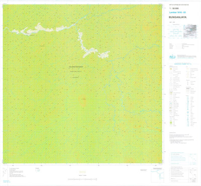The height and width of the screenshot is (186, 201).
Task: Click the blue Lembar sheet number text
Action: 177,13
